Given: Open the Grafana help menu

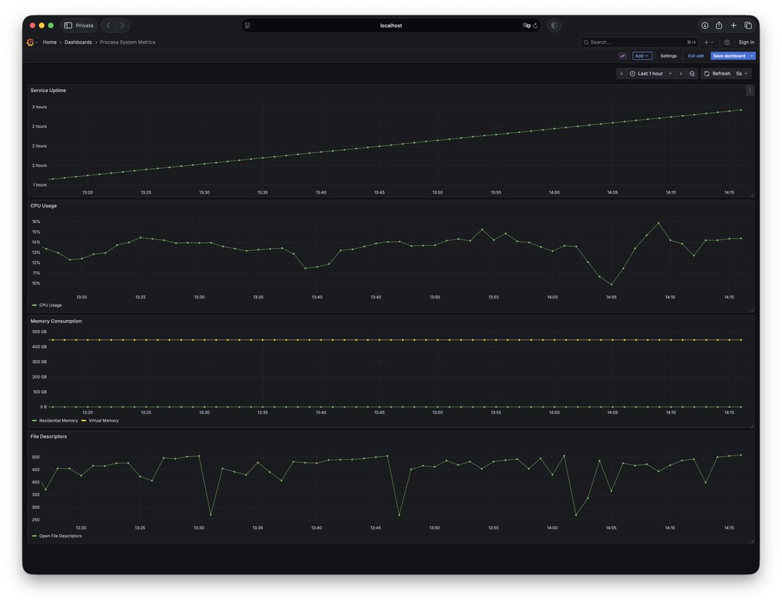Looking at the screenshot, I should [727, 42].
